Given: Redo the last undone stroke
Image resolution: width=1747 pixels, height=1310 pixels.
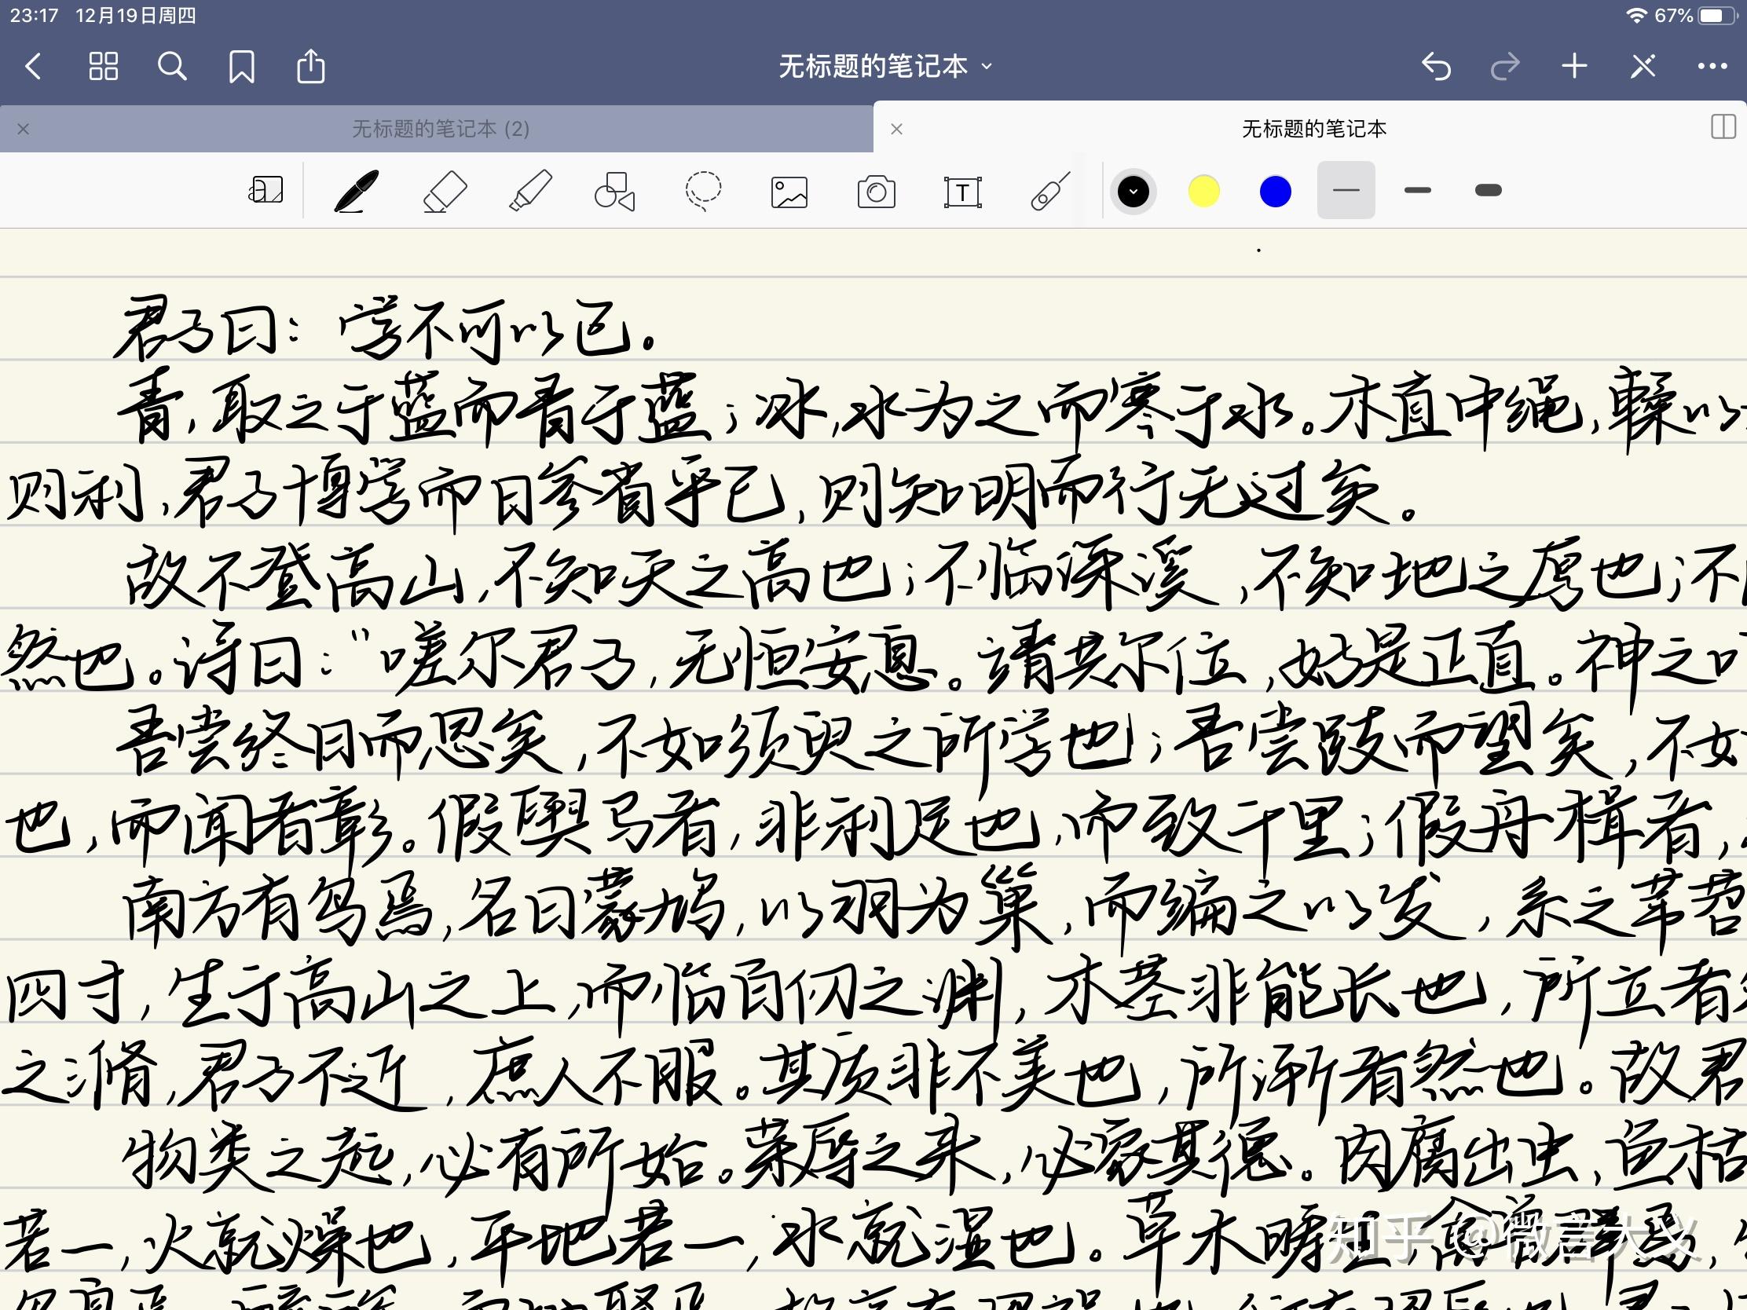Looking at the screenshot, I should [x=1504, y=66].
